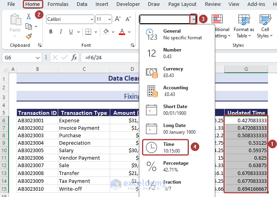Toggle Italic formatting

(61, 31)
